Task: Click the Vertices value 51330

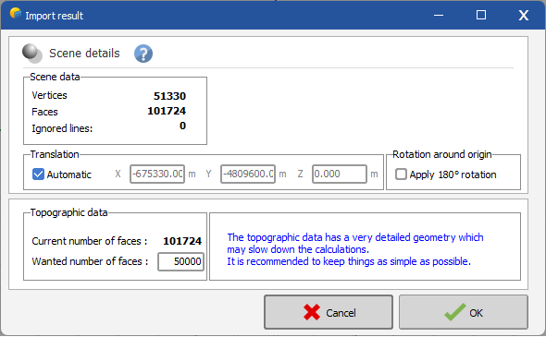Action: pyautogui.click(x=169, y=96)
